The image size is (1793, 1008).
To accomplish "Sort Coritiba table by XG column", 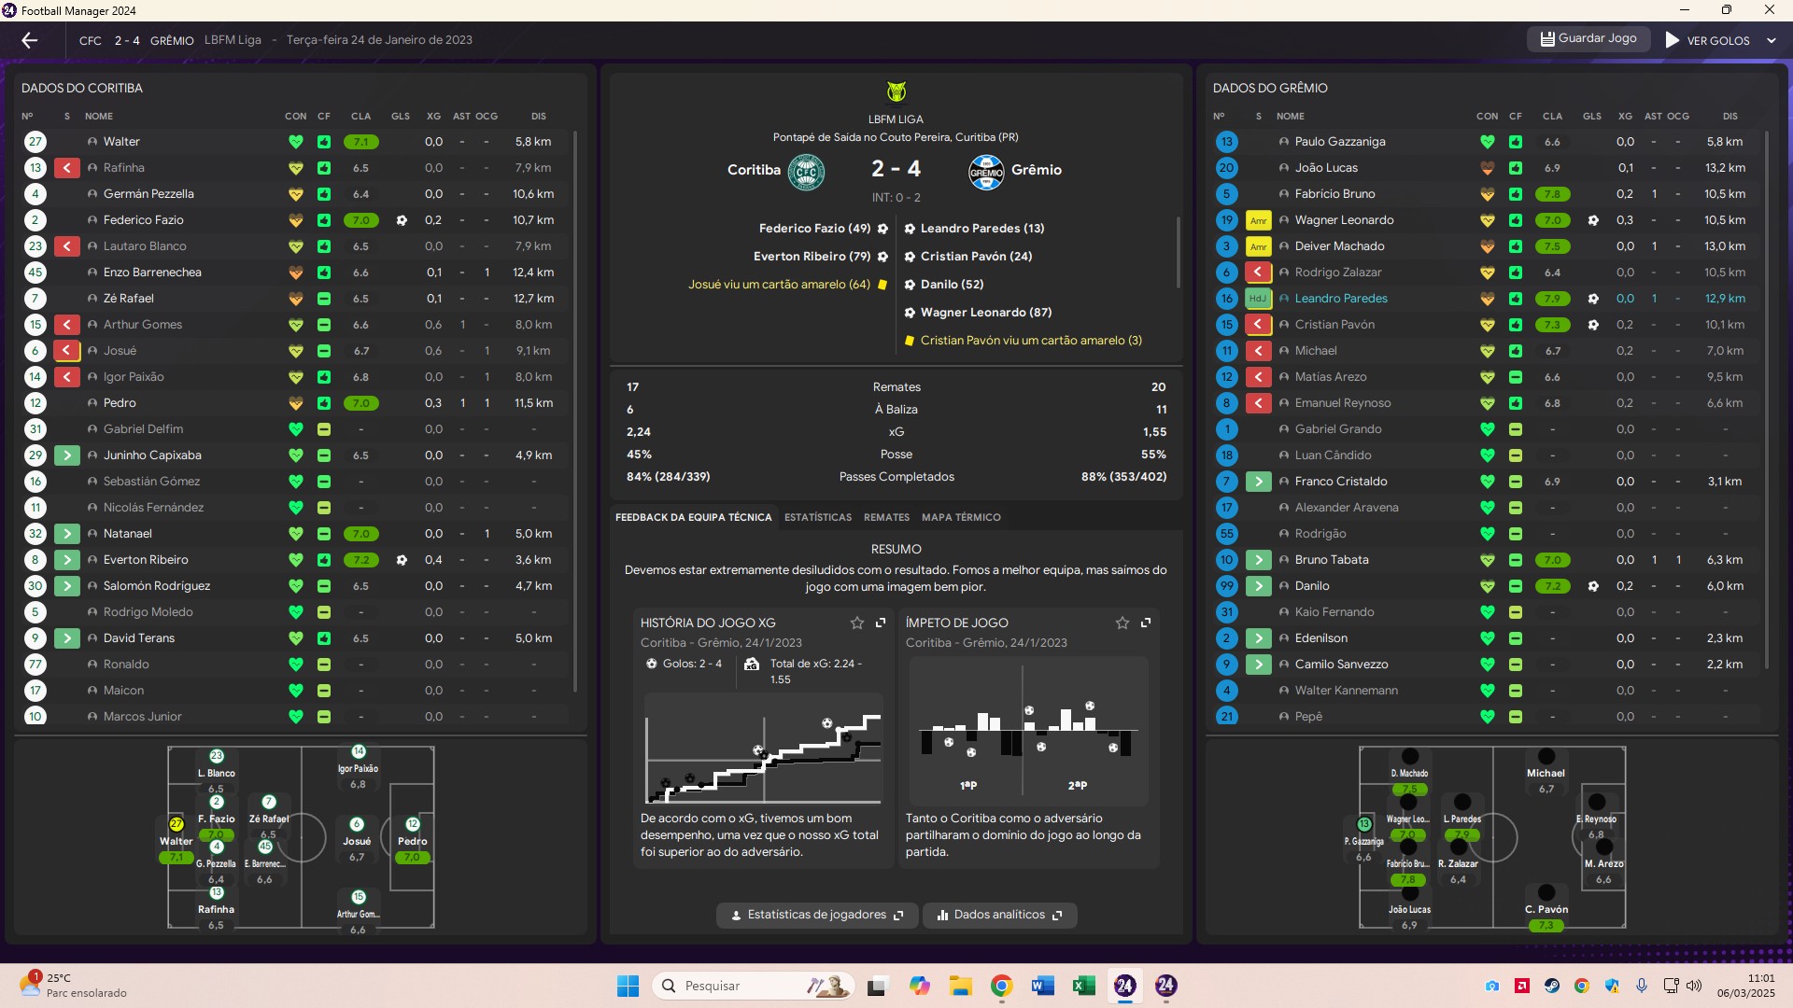I will tap(433, 117).
